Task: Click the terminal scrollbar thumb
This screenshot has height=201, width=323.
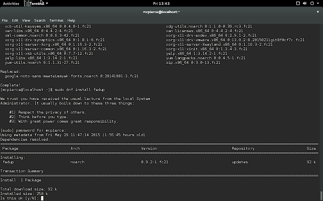Action: 321,196
